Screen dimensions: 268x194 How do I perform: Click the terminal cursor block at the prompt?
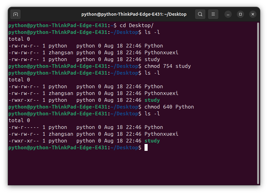click(x=146, y=148)
